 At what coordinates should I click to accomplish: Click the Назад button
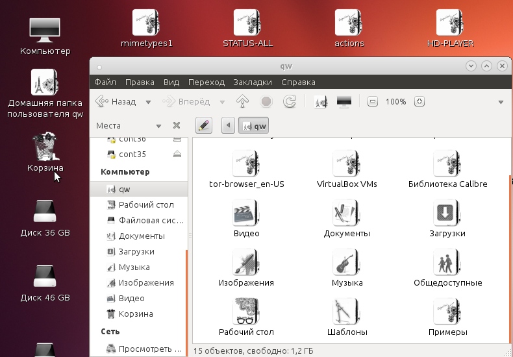click(x=116, y=102)
